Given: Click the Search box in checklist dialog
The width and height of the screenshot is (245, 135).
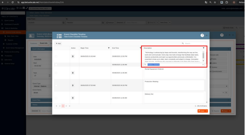Looking at the screenshot, I should pos(194,43).
